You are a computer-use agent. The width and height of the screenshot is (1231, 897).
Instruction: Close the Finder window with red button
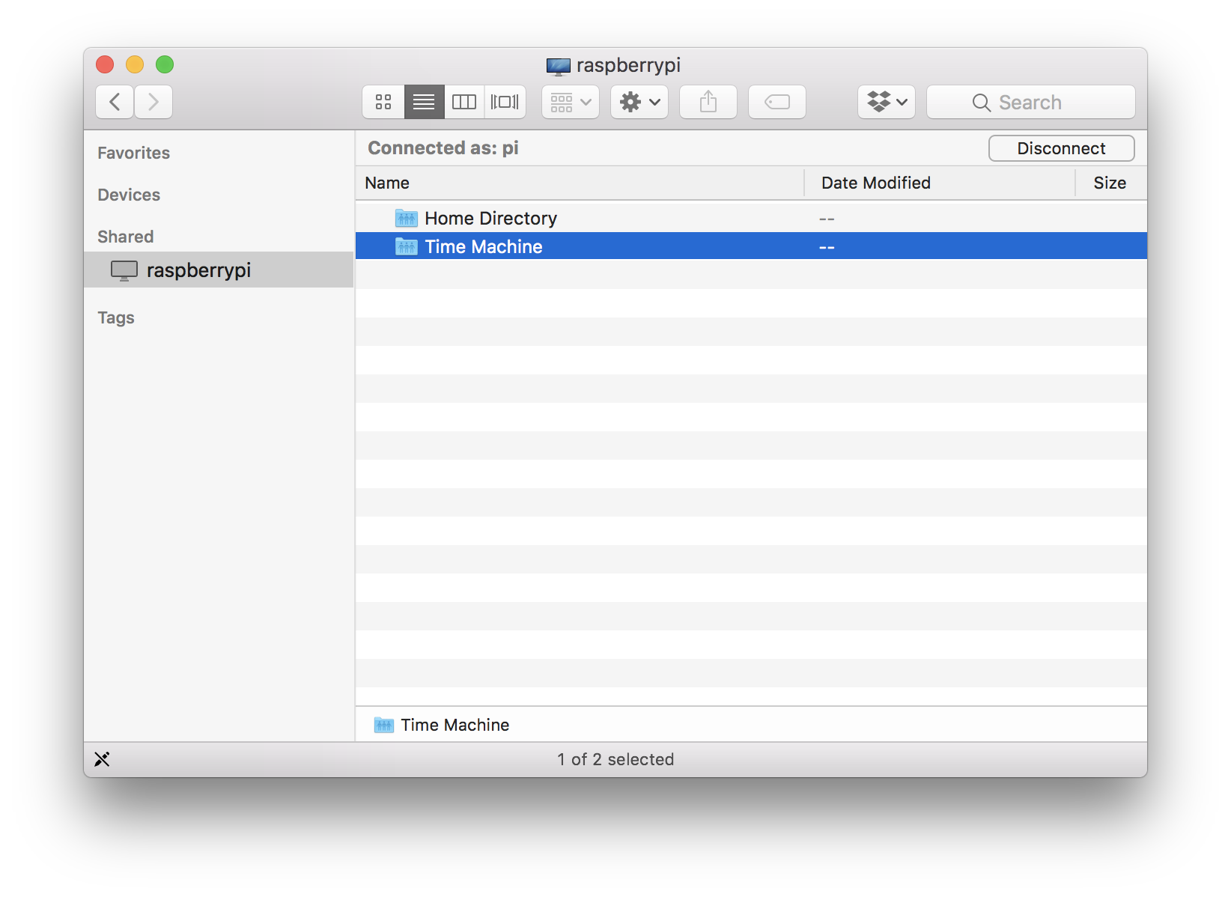click(x=105, y=64)
